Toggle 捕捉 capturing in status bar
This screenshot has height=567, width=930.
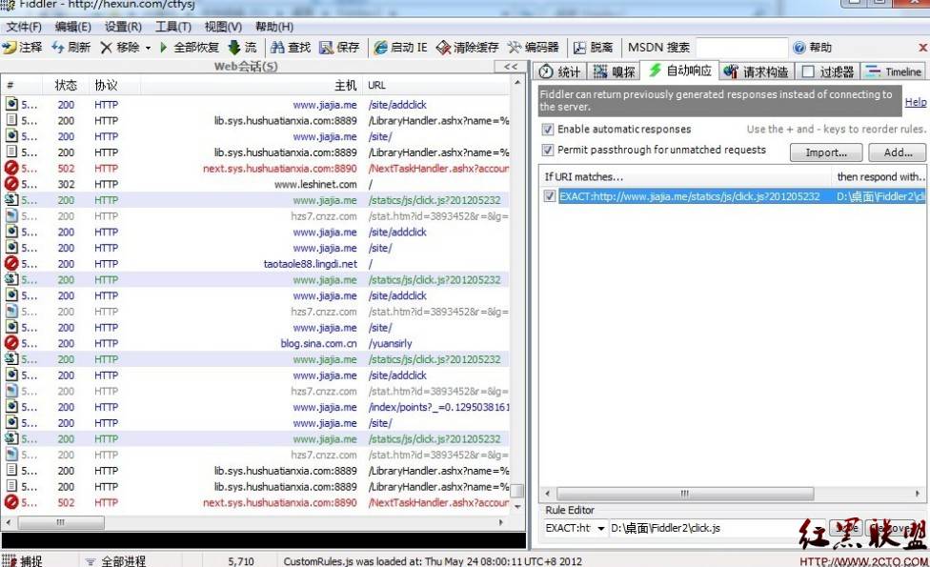click(23, 560)
